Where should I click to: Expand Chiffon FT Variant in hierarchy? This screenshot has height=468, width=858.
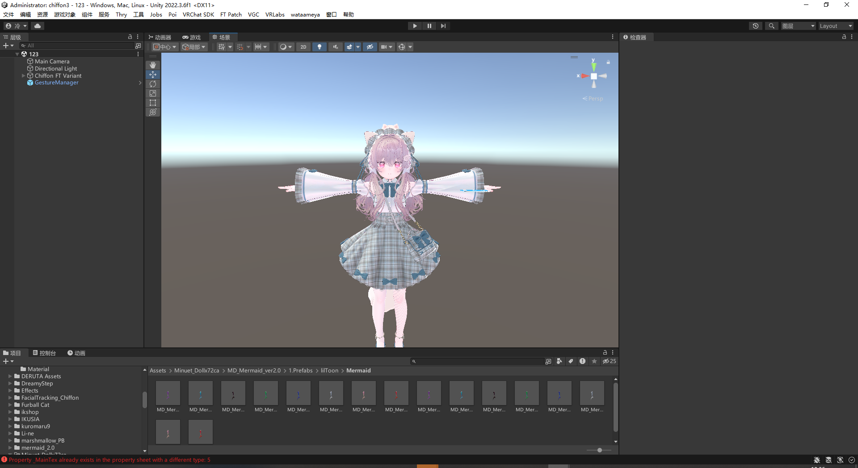point(24,76)
